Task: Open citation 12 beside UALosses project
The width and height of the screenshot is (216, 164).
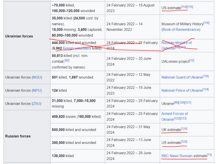Action: point(192,60)
